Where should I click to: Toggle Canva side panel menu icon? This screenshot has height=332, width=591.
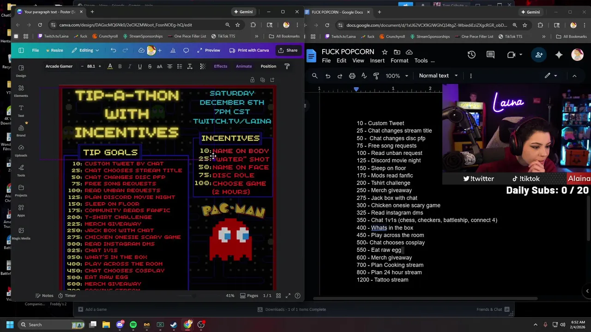[21, 50]
